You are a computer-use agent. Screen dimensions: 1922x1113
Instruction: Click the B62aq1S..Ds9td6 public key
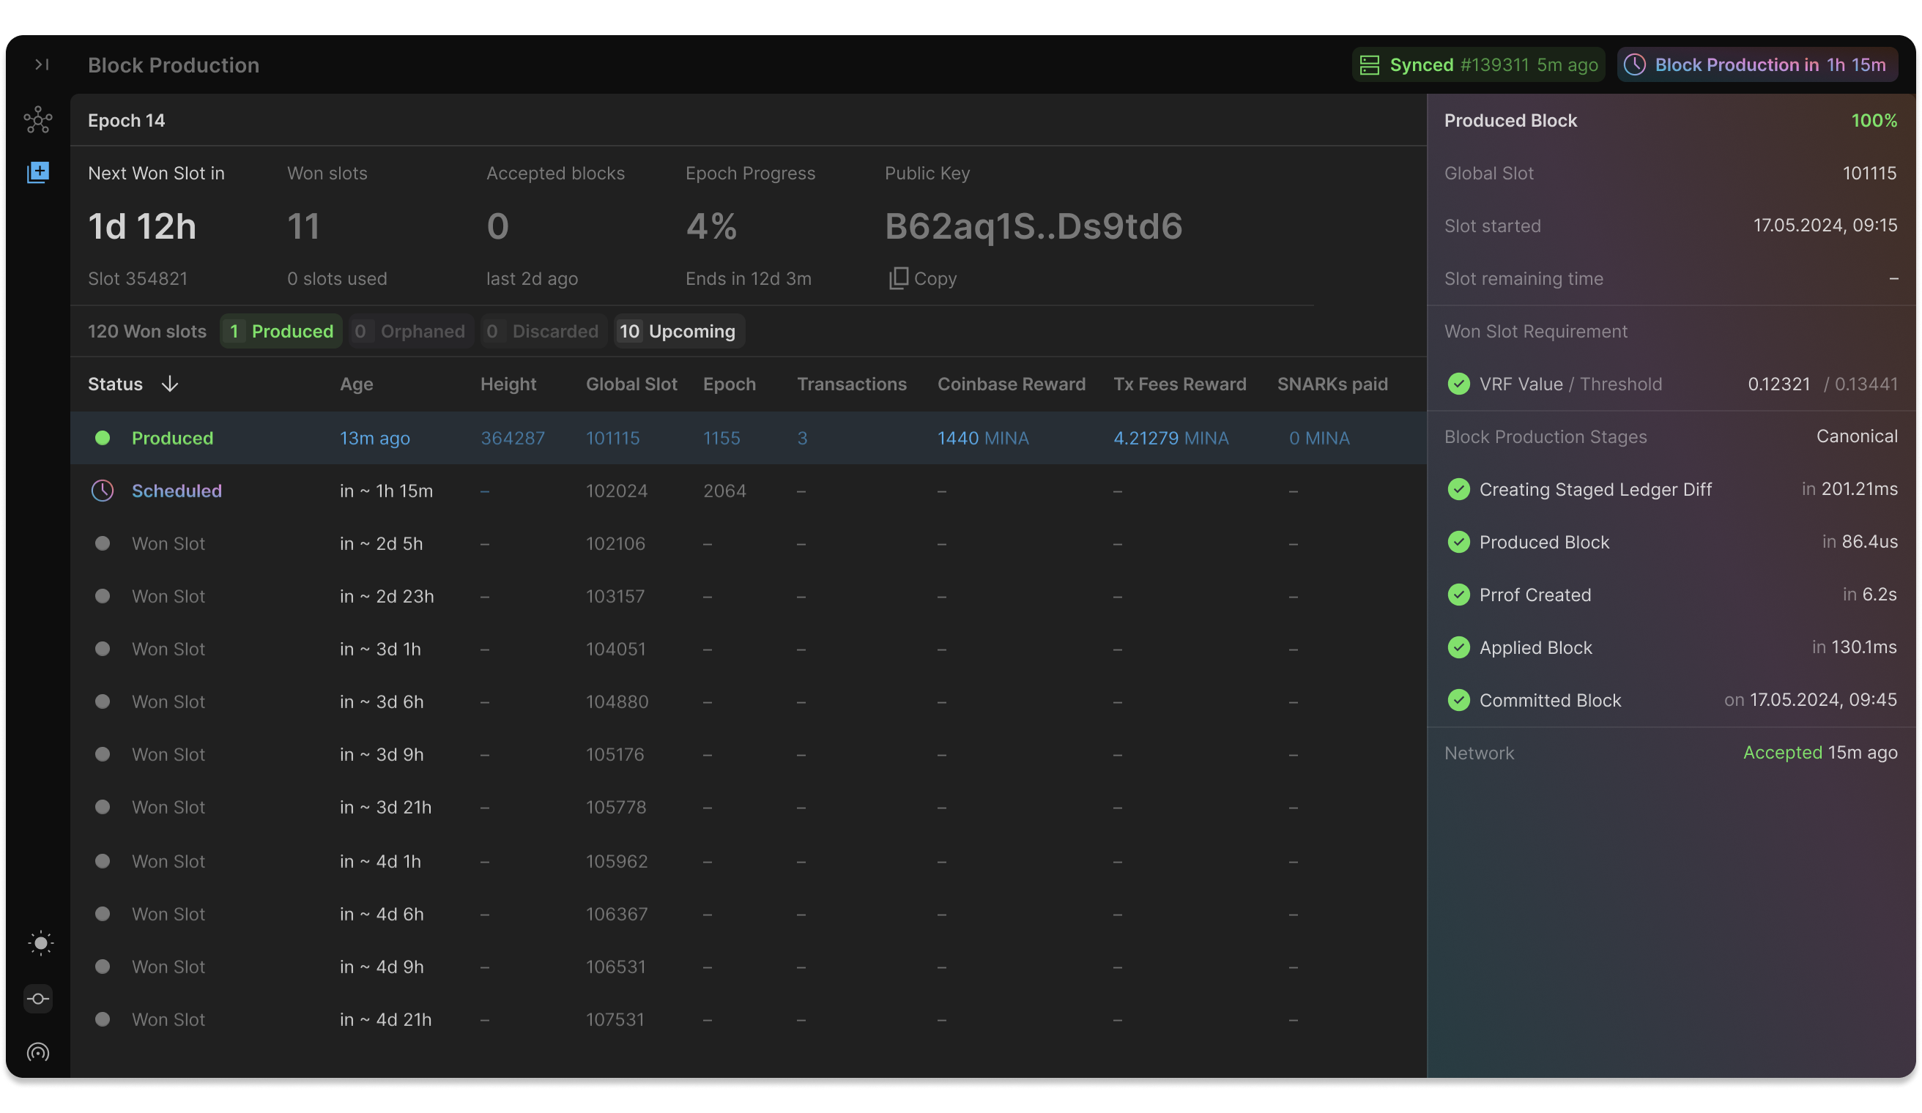1033,226
